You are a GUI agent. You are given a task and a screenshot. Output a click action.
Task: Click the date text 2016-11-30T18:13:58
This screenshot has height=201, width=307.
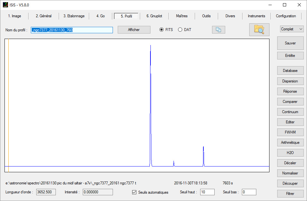191,183
